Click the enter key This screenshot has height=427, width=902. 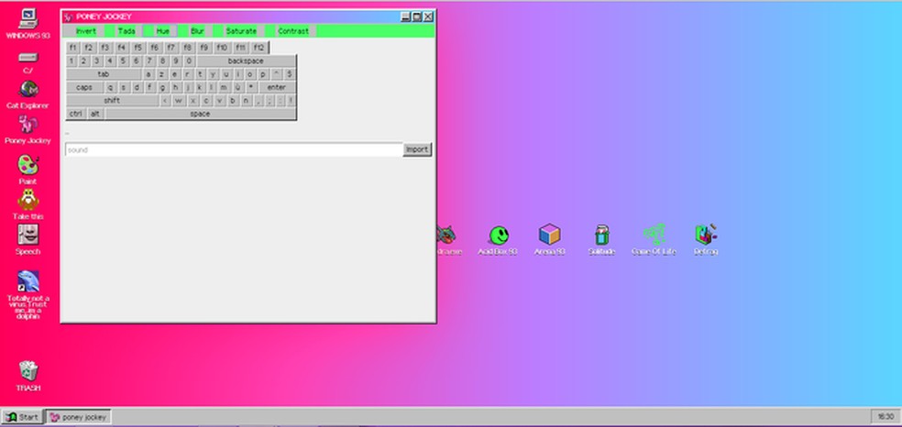pos(277,87)
